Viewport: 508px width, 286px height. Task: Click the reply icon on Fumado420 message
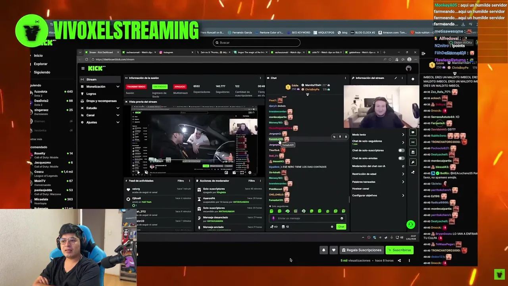pyautogui.click(x=334, y=137)
